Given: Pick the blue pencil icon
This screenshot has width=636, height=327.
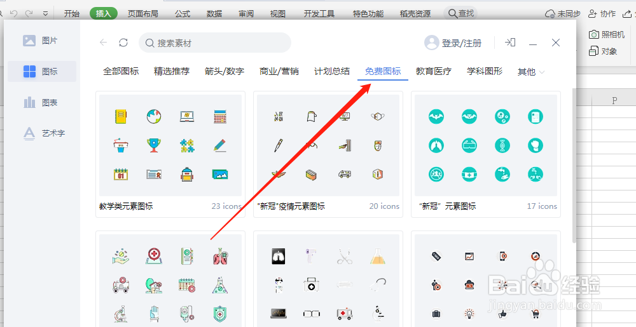Looking at the screenshot, I should 220,145.
